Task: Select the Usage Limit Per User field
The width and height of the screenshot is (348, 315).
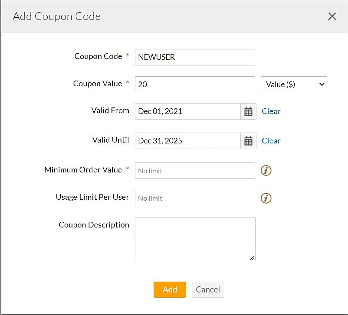Action: coord(194,198)
